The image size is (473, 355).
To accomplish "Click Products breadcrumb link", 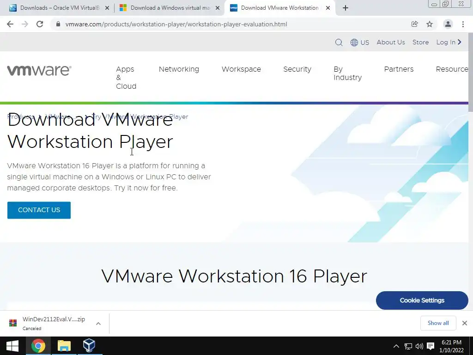I will pos(20,116).
